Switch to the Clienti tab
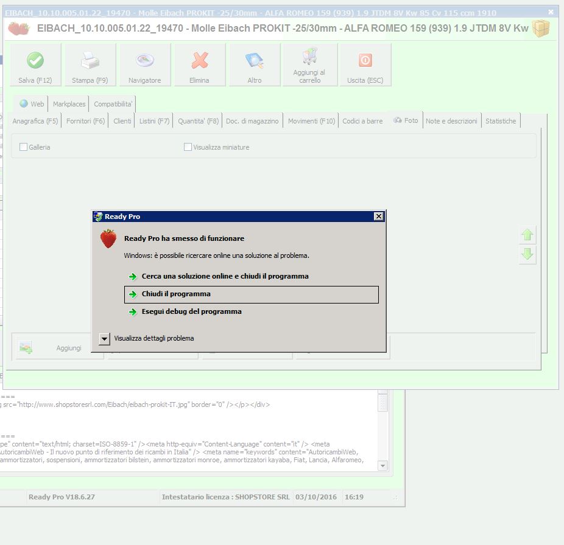564x545 pixels. click(x=122, y=121)
